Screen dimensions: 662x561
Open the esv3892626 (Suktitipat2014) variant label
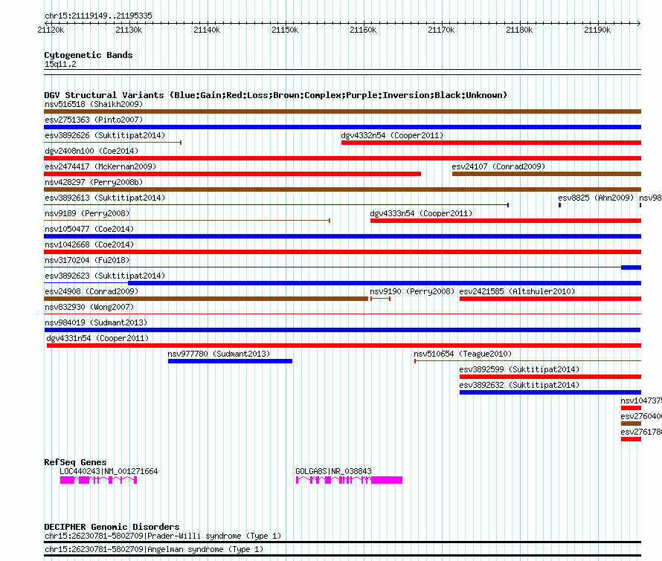(x=105, y=135)
